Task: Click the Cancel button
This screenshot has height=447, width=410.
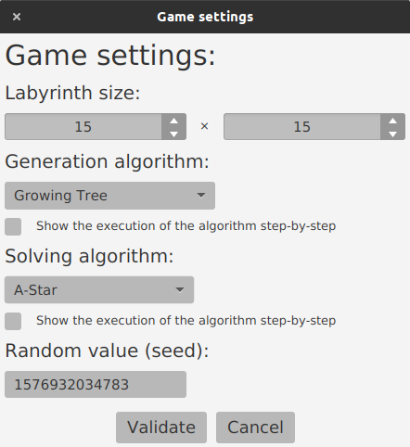Action: 255,428
